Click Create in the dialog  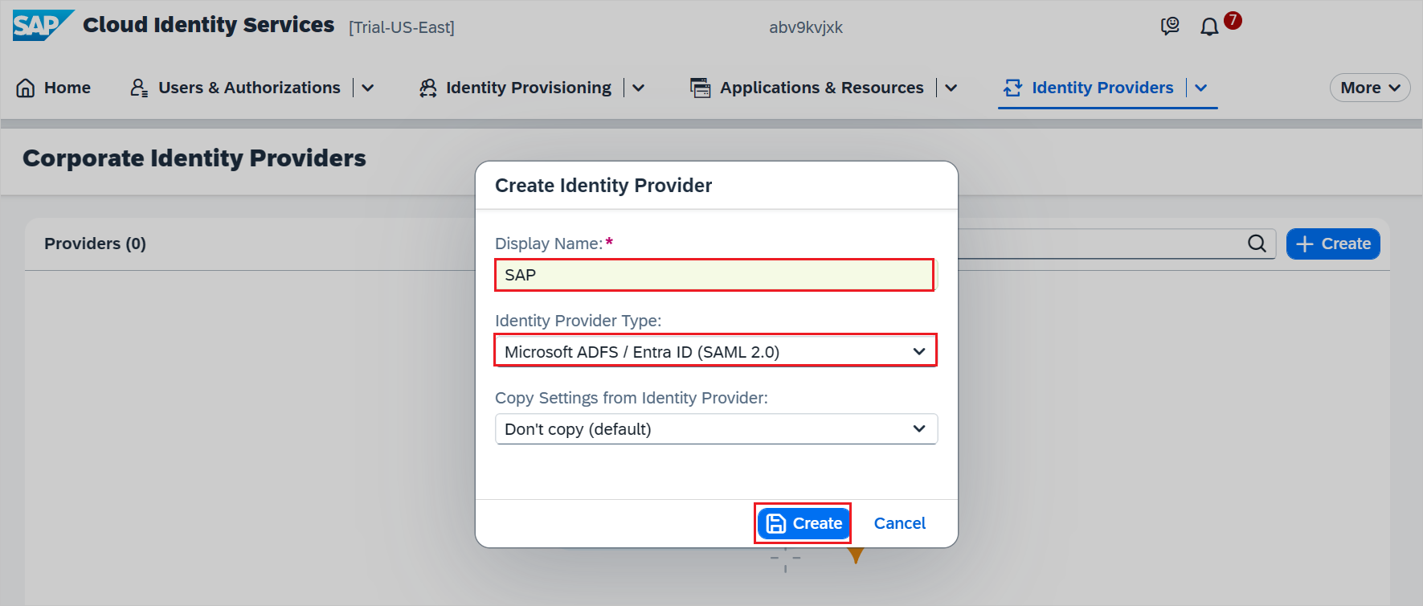click(x=803, y=522)
